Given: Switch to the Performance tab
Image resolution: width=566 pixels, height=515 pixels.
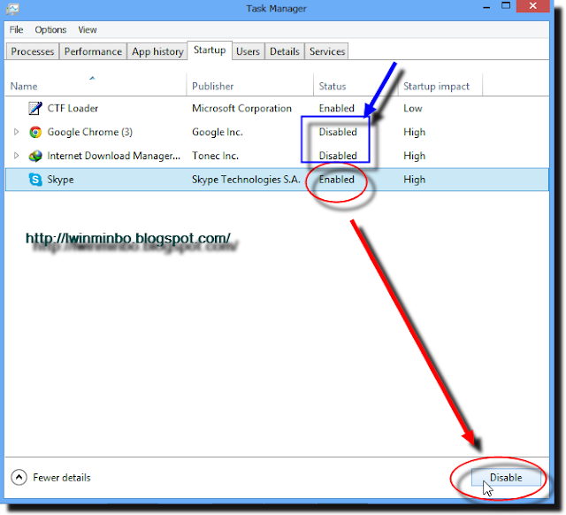Looking at the screenshot, I should click(x=93, y=51).
